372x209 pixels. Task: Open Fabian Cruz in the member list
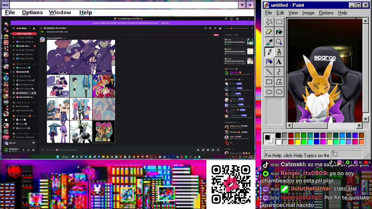pos(238,127)
